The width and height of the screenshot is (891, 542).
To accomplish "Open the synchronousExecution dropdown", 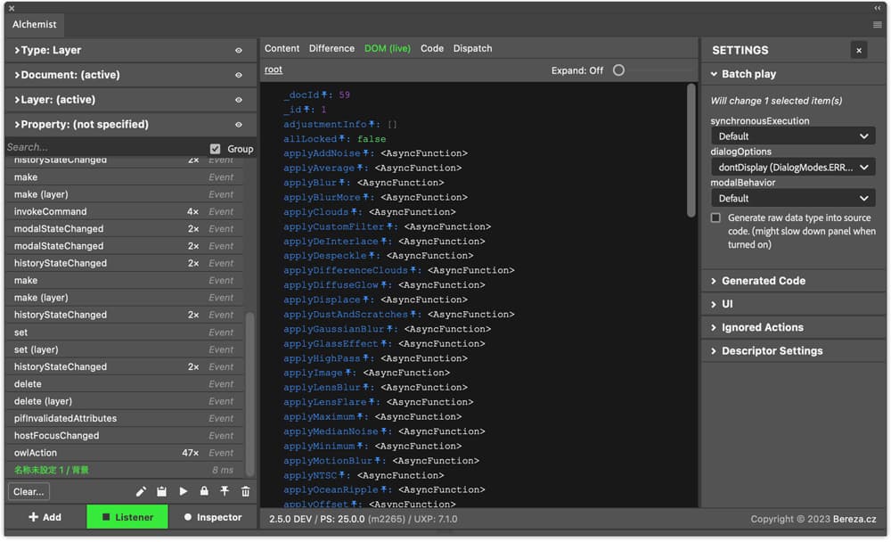I will (792, 136).
